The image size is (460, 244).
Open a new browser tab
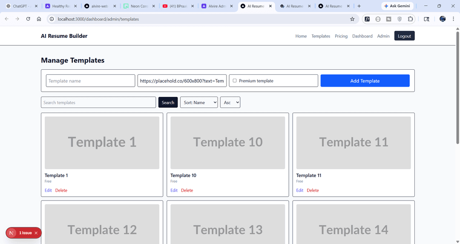(x=359, y=6)
